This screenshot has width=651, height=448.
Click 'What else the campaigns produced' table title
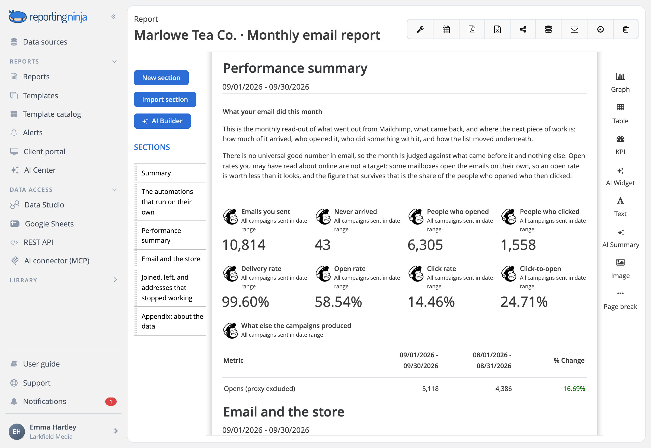pos(296,326)
